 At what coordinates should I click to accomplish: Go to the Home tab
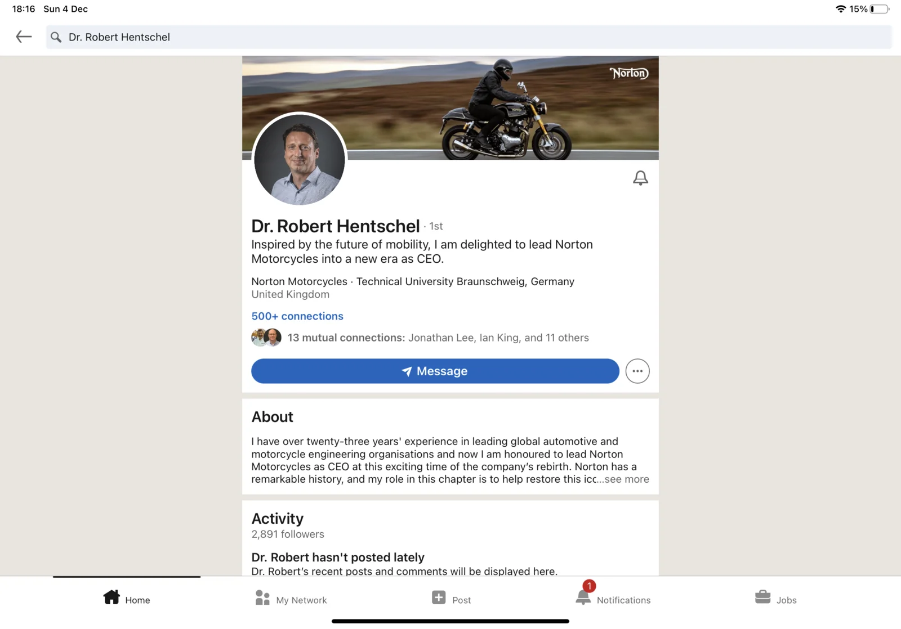127,599
